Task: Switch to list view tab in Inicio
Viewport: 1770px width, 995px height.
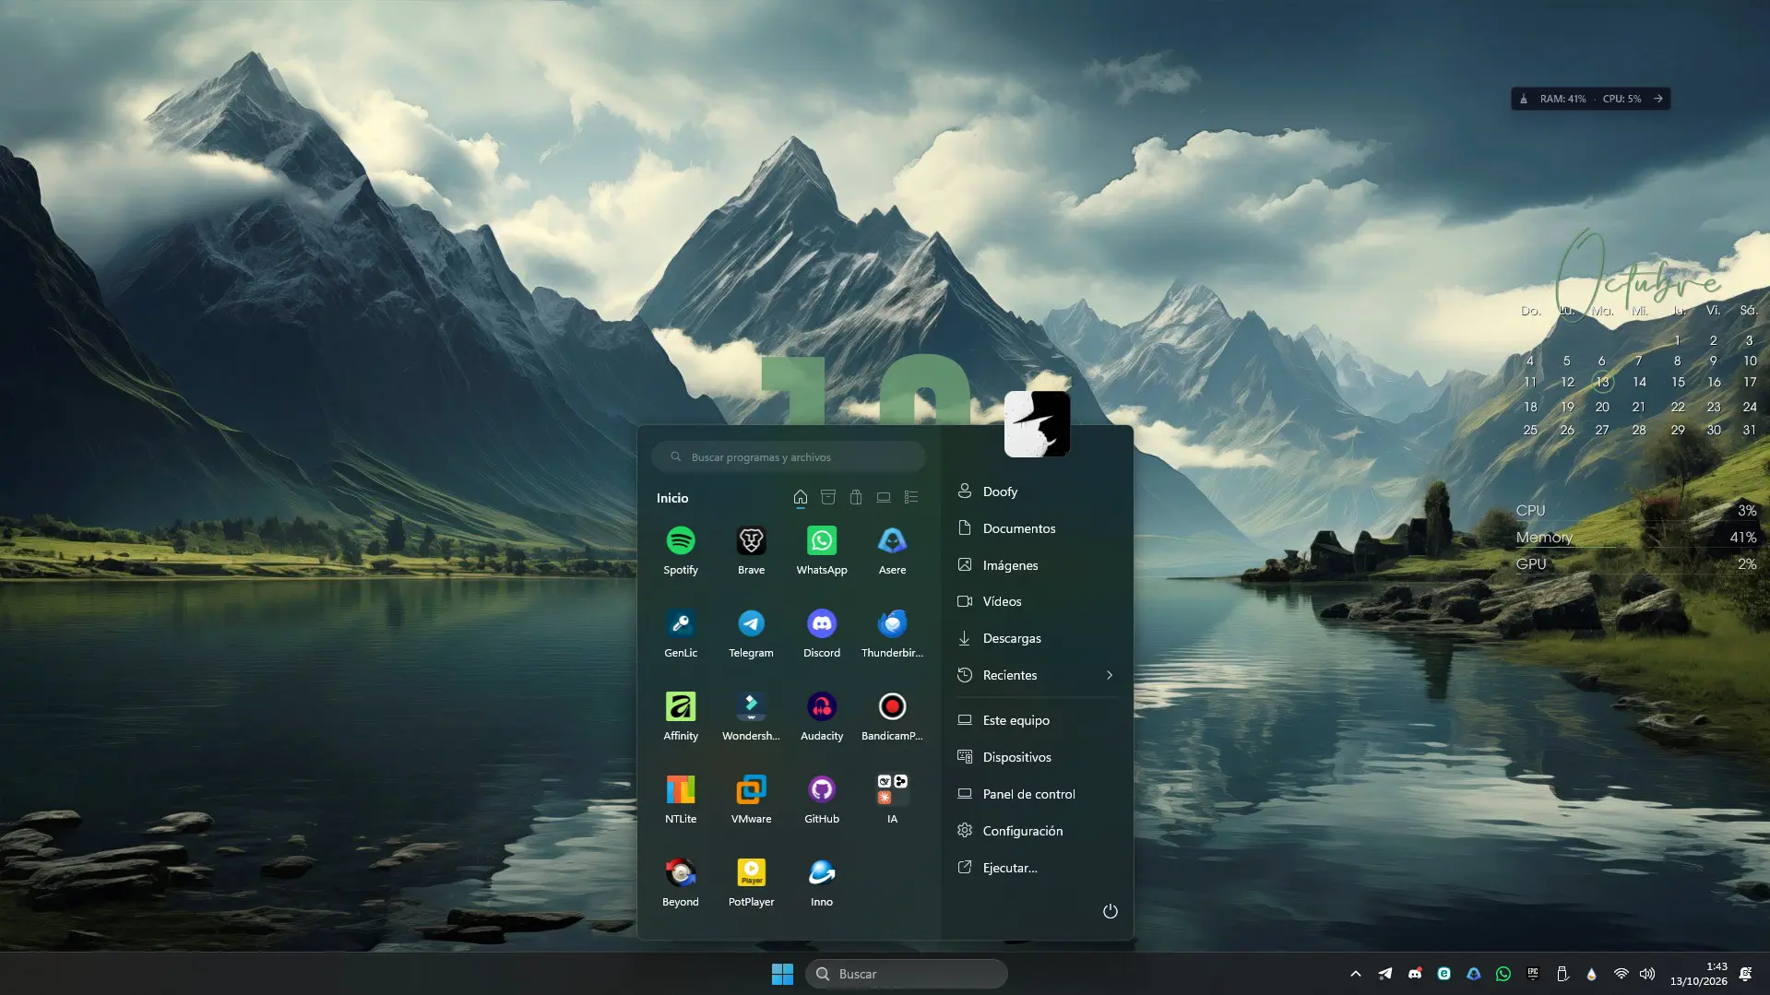Action: [911, 498]
